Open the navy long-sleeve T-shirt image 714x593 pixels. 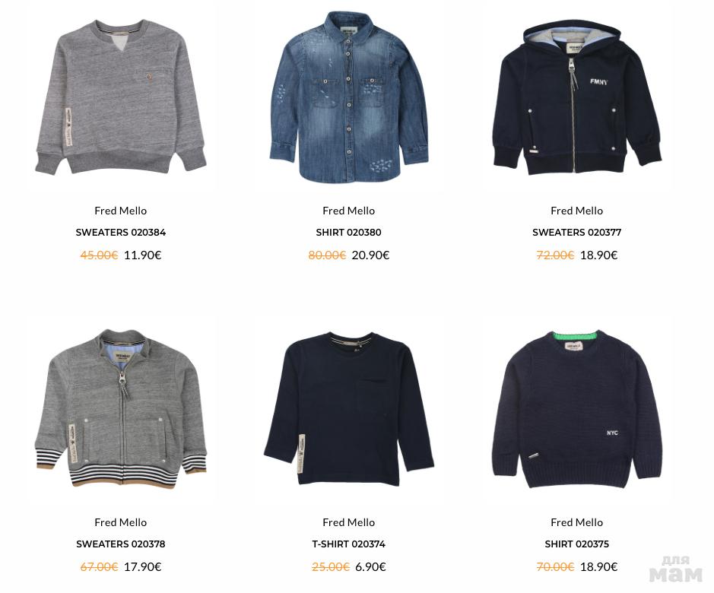point(349,408)
